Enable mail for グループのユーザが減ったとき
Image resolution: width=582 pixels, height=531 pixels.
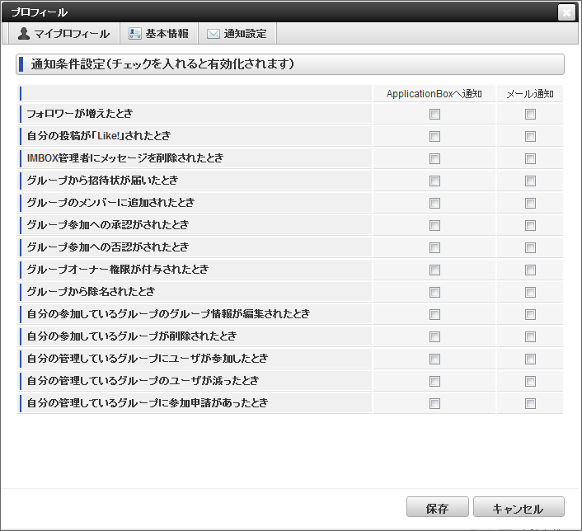tap(530, 382)
